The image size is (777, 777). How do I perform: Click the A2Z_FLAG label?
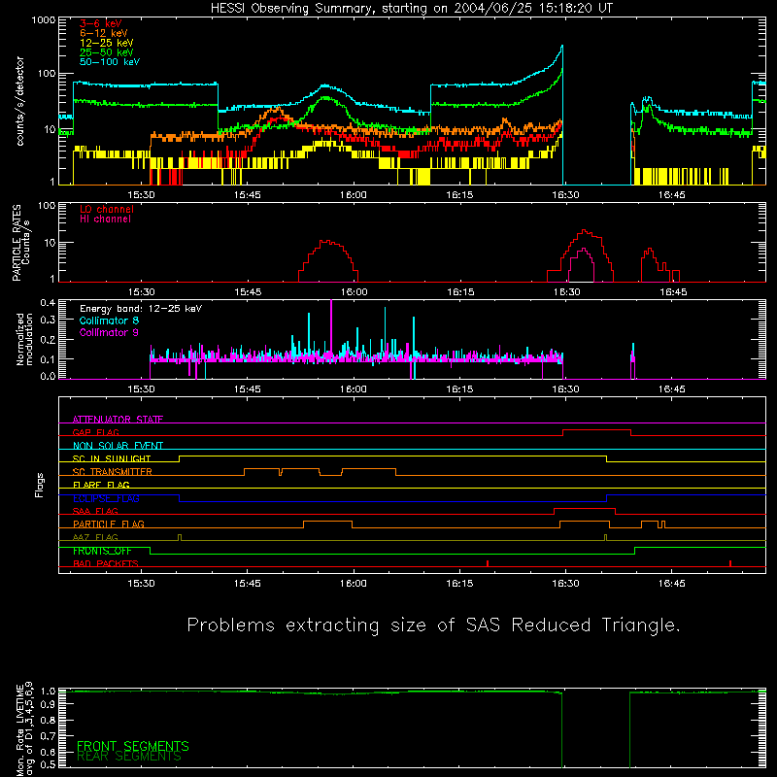point(95,537)
